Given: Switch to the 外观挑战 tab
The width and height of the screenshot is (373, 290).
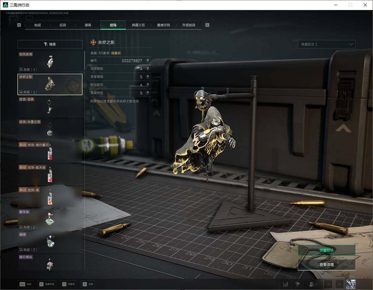Looking at the screenshot, I should (189, 25).
